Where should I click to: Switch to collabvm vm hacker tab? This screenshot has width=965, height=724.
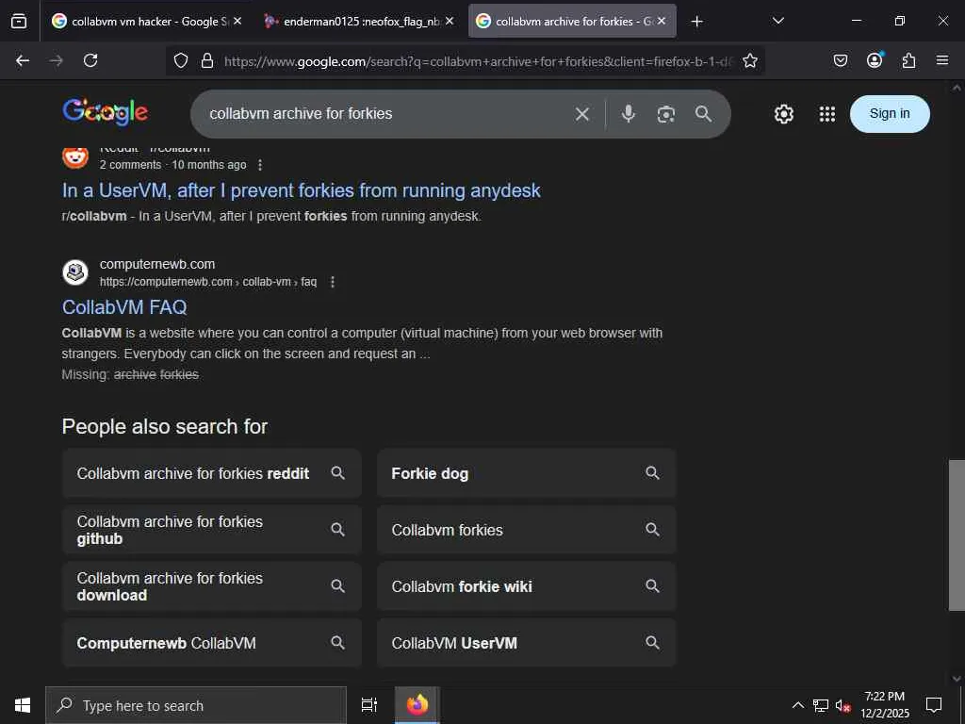tap(146, 21)
